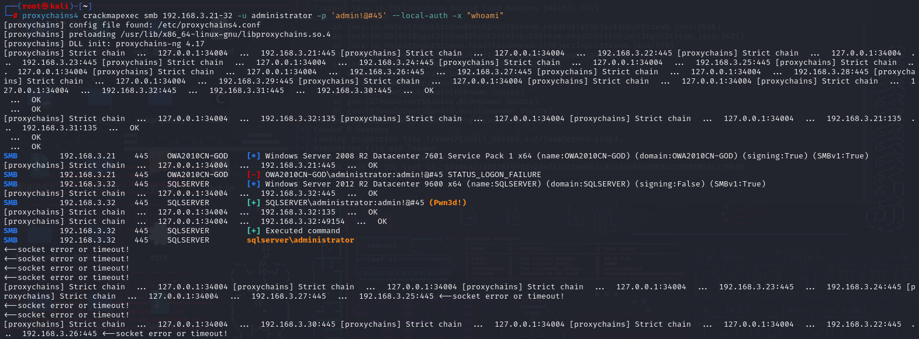The height and width of the screenshot is (339, 919).
Task: Click the '192.168.3.26:445' on last line
Action: tap(59, 334)
